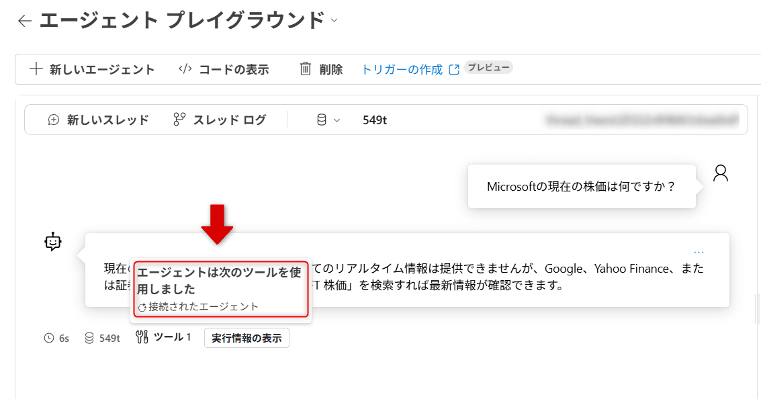Expand the database icon dropdown

tap(328, 120)
